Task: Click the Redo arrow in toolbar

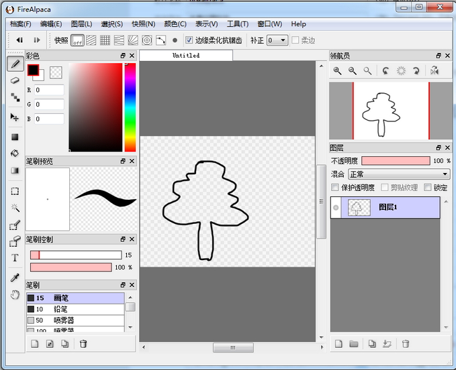Action: pos(37,40)
